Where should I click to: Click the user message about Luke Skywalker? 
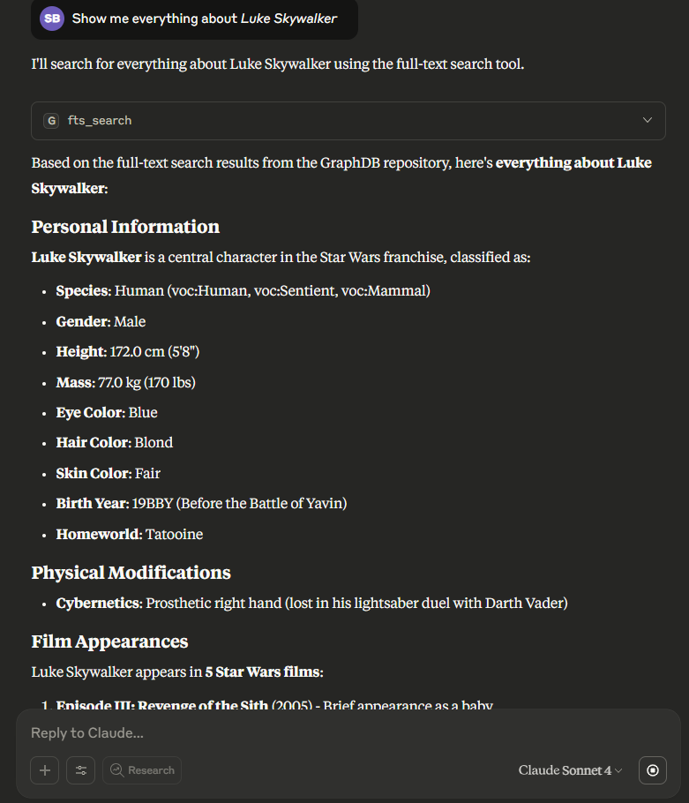(x=194, y=19)
